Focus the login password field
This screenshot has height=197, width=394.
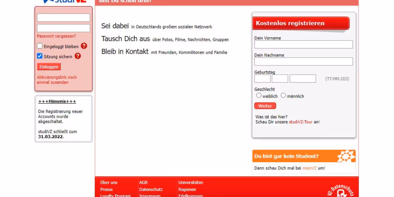point(63,28)
